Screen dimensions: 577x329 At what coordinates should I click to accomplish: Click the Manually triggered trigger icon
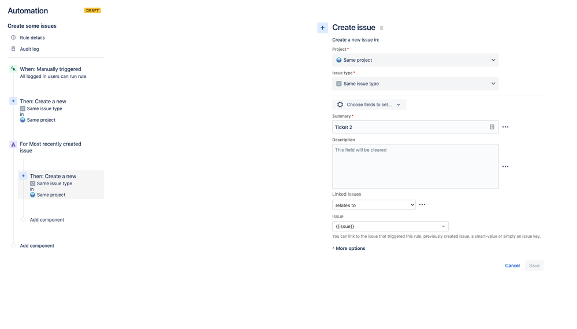pos(13,69)
